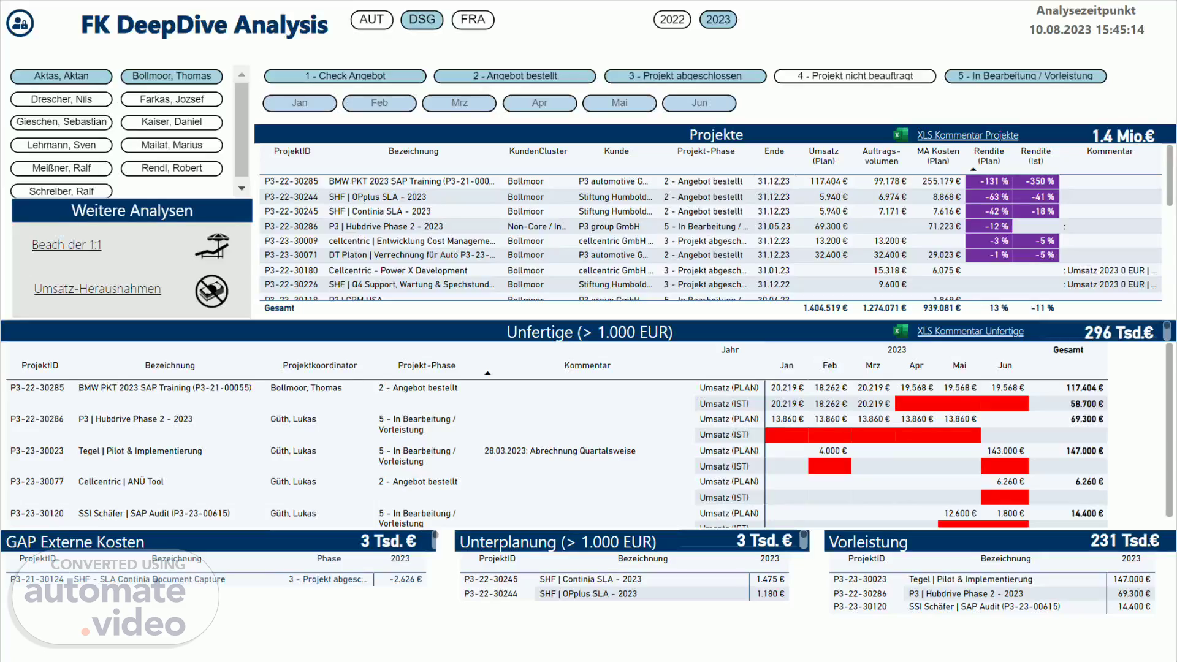
Task: Click the Projekte table vertical scrollbar
Action: (x=1169, y=175)
